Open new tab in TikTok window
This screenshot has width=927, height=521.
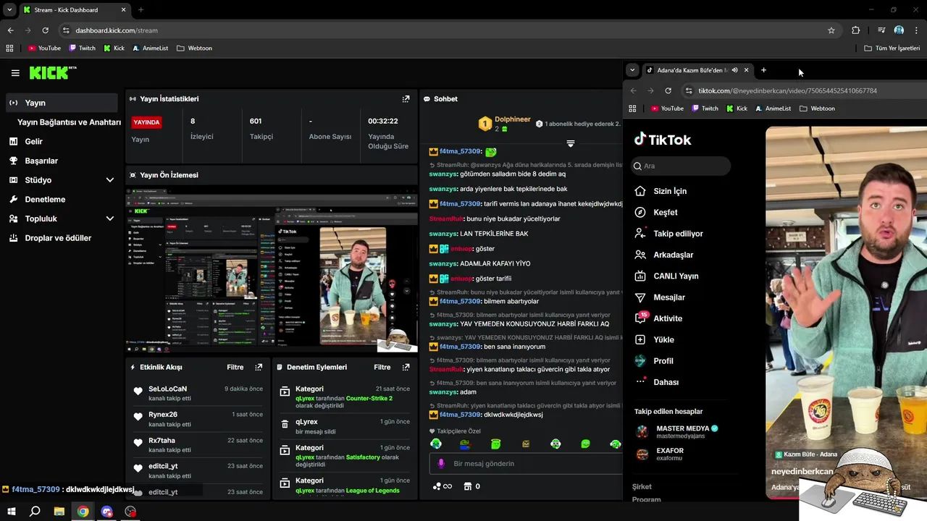(x=763, y=70)
